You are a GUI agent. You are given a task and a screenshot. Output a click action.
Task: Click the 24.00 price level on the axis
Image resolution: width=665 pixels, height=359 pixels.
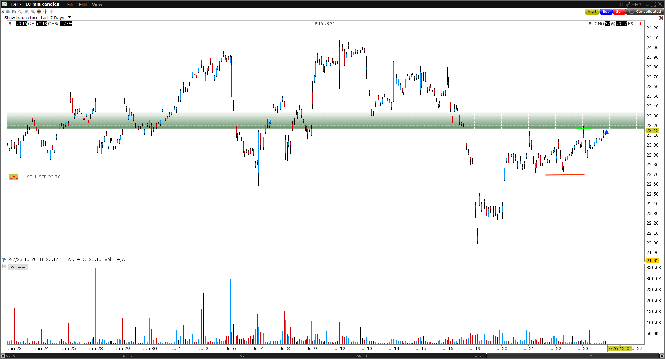[652, 48]
